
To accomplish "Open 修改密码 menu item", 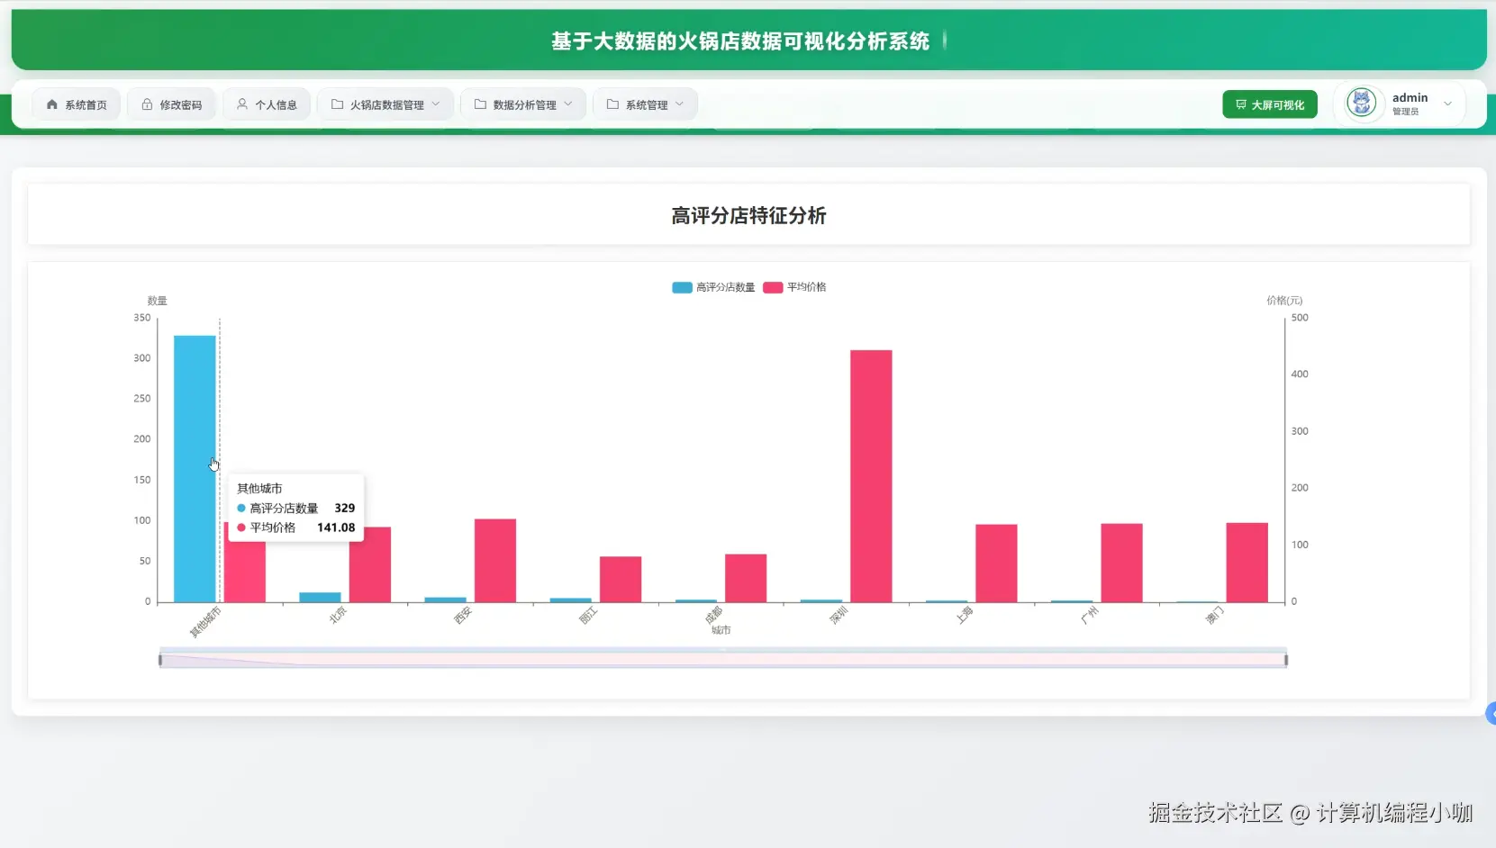I will click(171, 104).
